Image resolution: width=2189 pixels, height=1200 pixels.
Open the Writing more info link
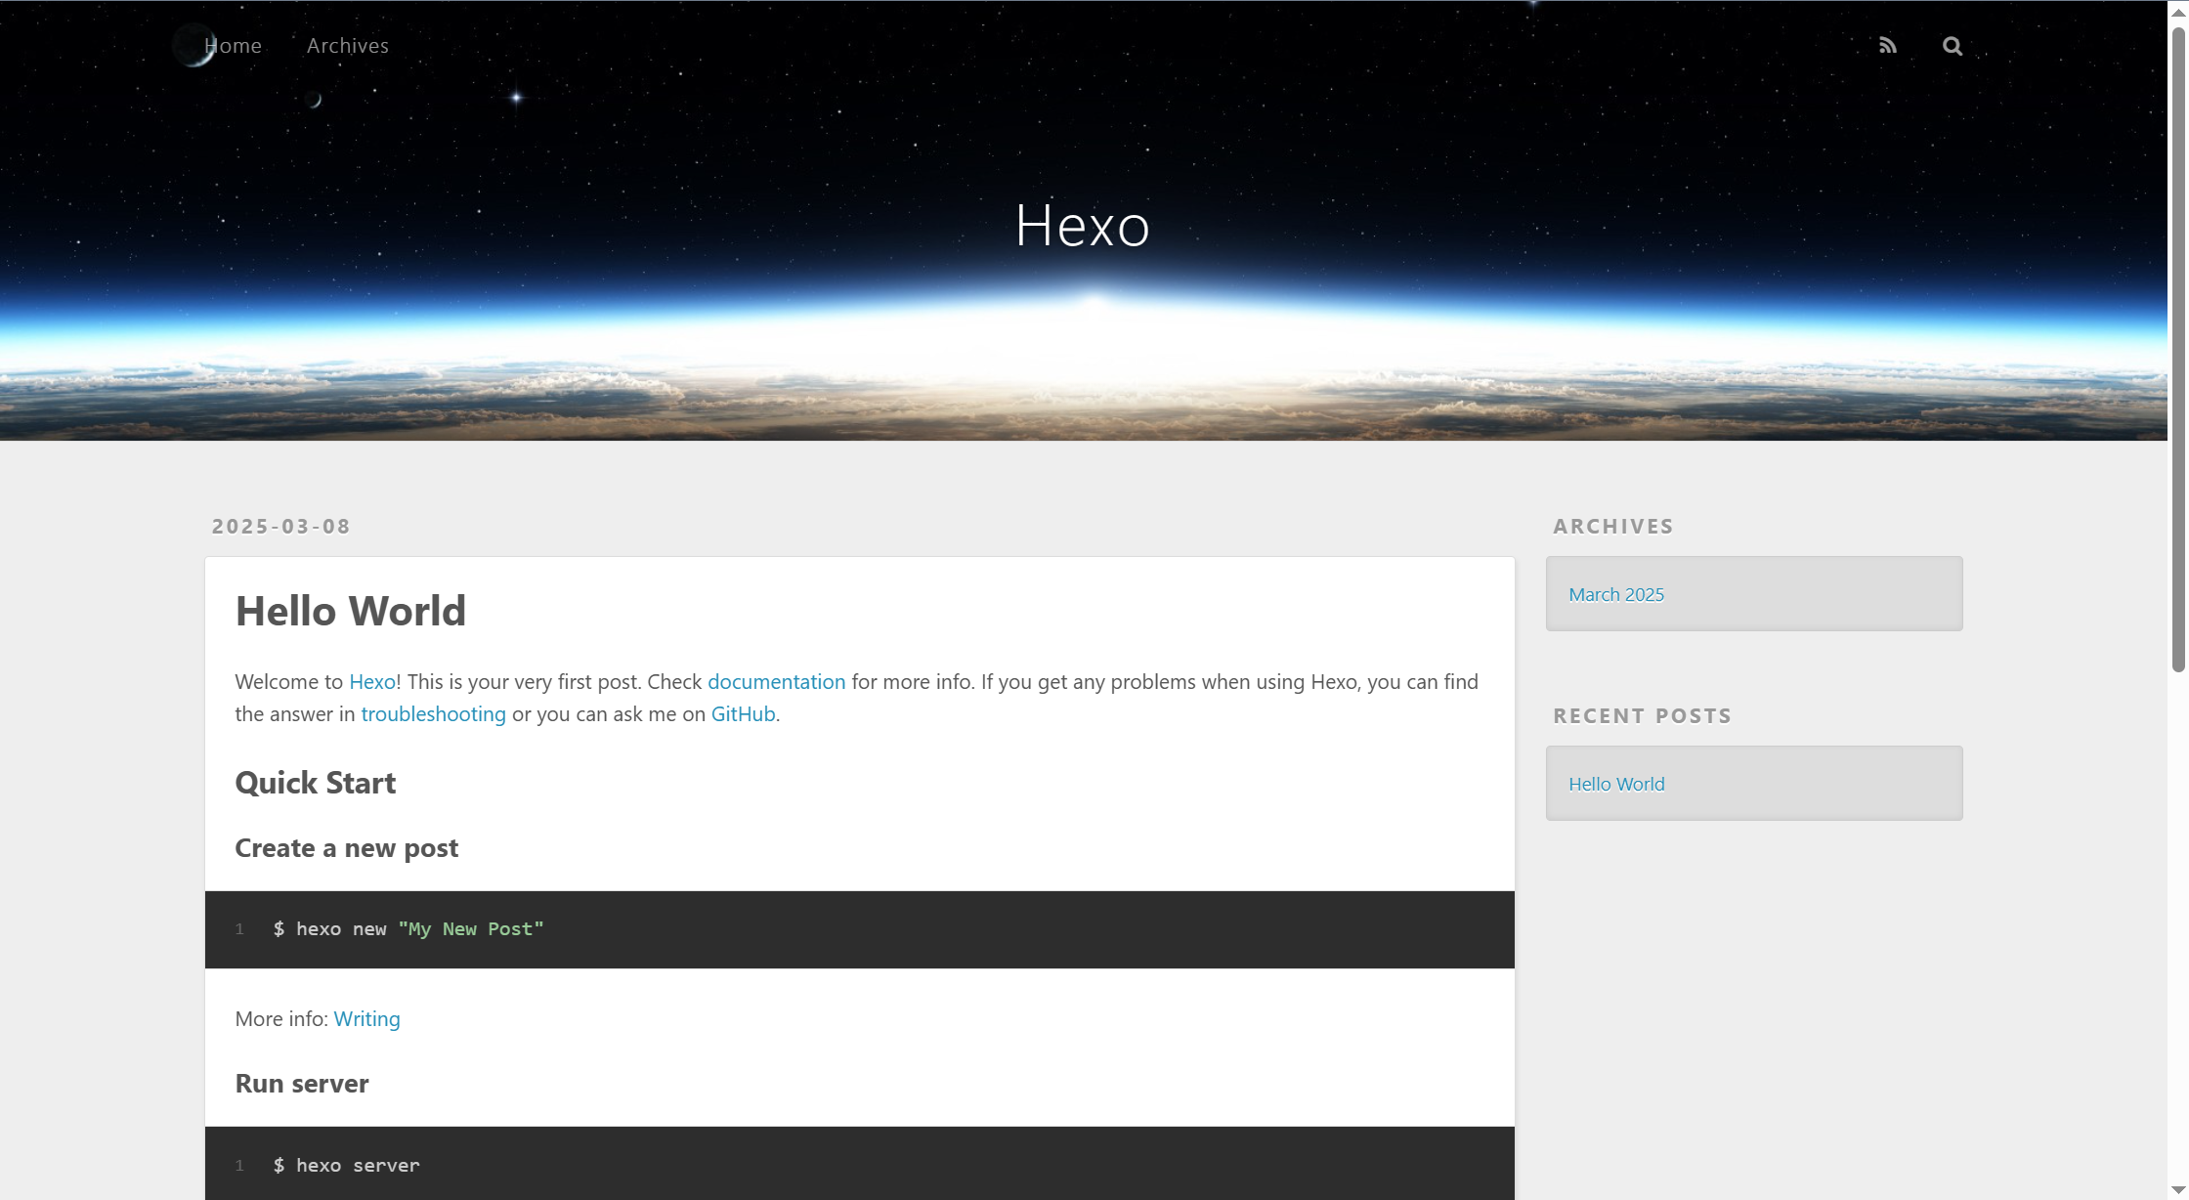(x=366, y=1019)
